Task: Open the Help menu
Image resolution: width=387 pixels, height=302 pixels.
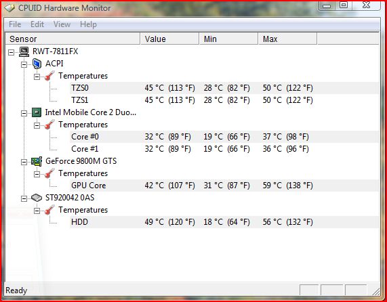Action: point(88,24)
